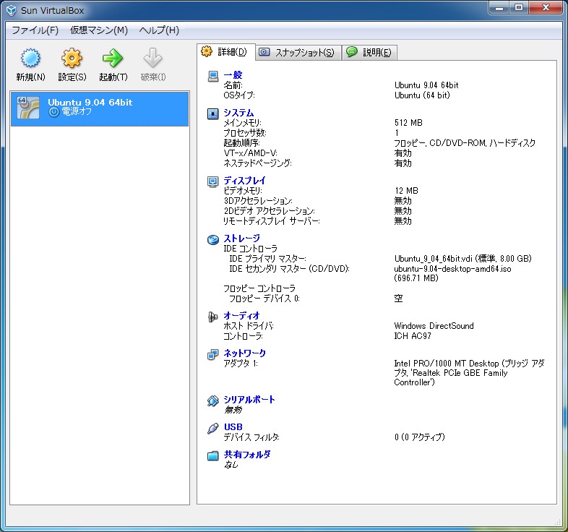Open the ネットワーク section heading link
This screenshot has width=568, height=532.
click(x=244, y=353)
